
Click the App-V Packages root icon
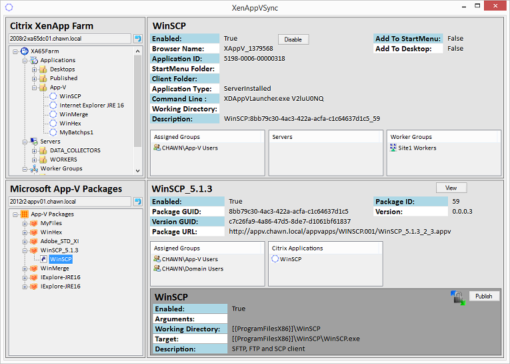(25, 214)
